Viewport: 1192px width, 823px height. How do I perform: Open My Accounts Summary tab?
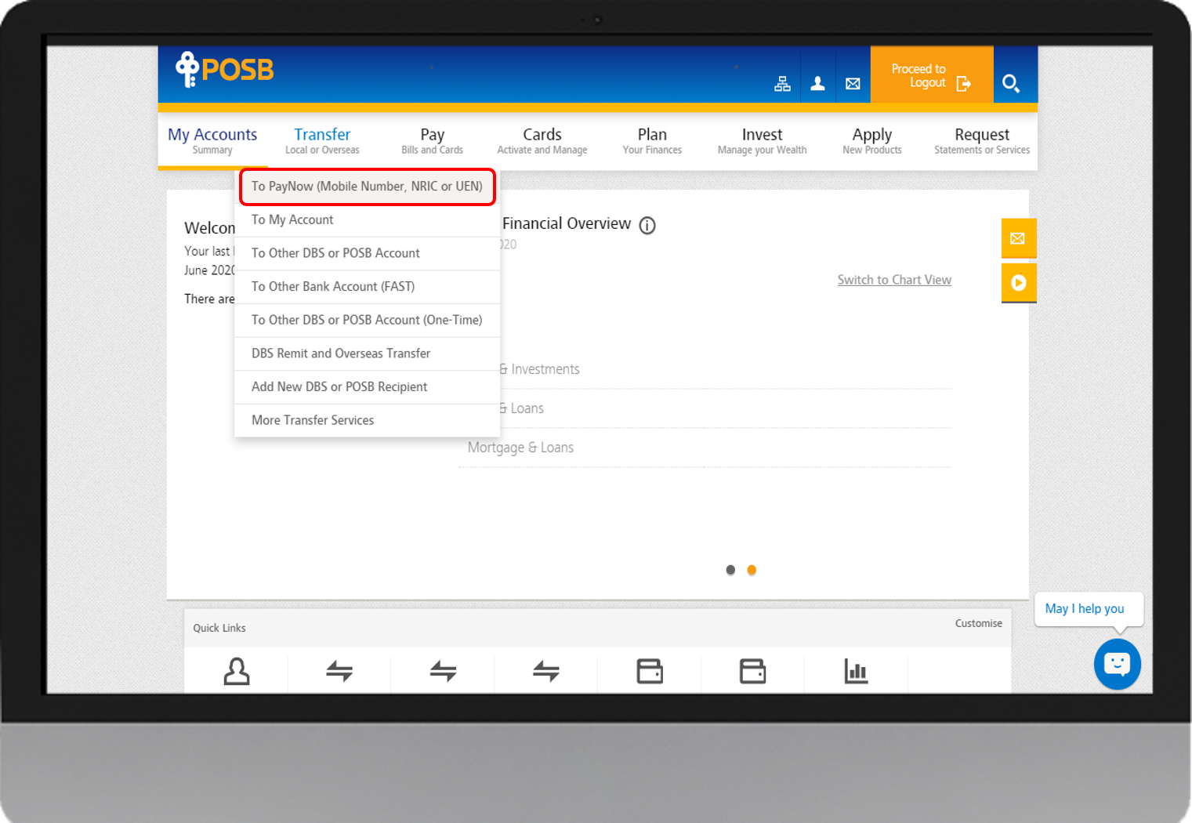tap(212, 140)
